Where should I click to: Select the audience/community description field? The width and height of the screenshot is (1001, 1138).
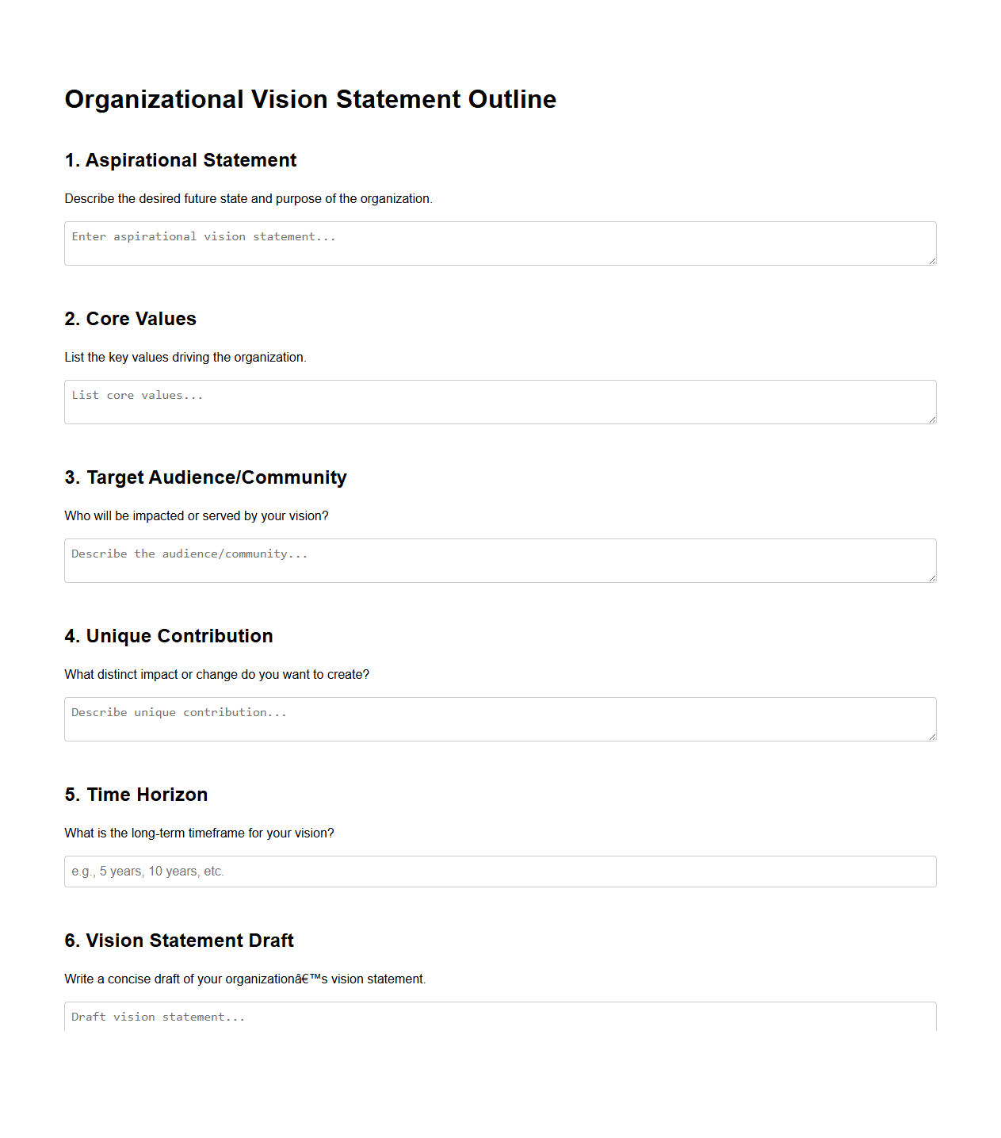[x=499, y=560]
